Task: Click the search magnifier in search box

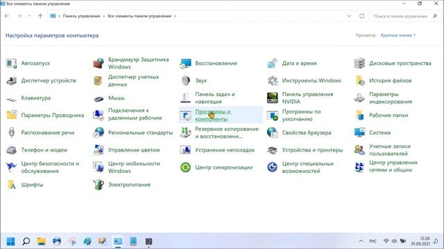Action: (x=435, y=16)
